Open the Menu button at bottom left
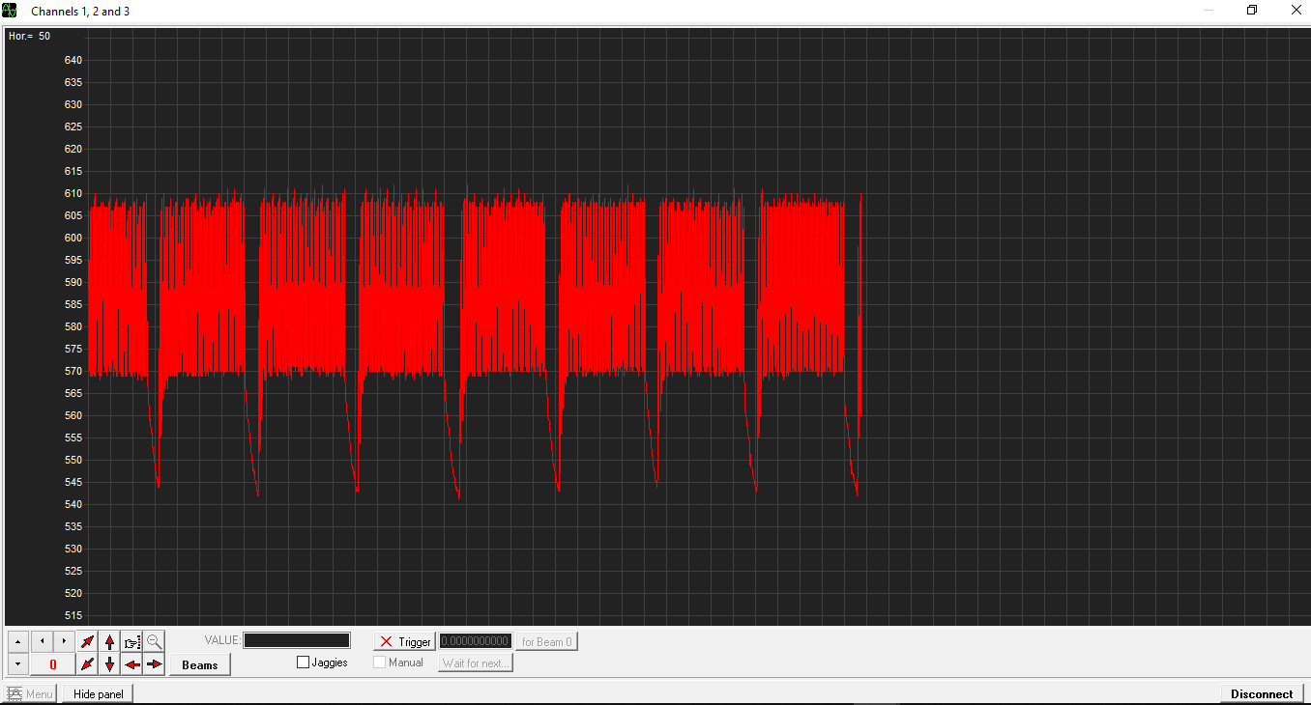 coord(30,693)
